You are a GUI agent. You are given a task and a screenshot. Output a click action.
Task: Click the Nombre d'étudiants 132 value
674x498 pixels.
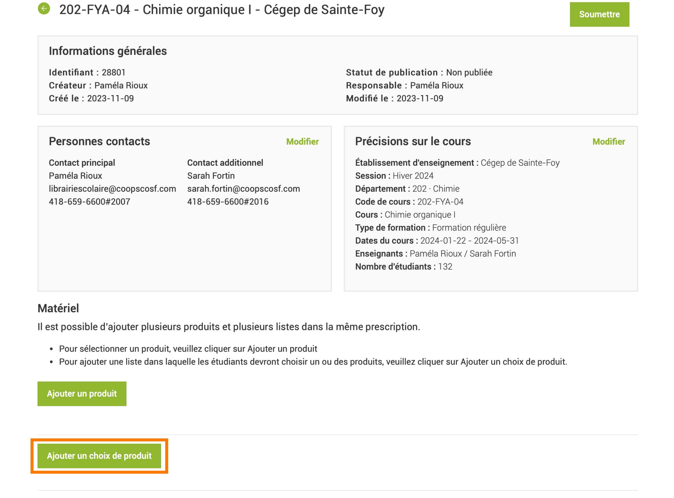pyautogui.click(x=445, y=266)
